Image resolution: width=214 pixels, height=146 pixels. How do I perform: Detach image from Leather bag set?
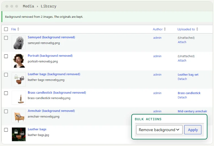(x=182, y=79)
